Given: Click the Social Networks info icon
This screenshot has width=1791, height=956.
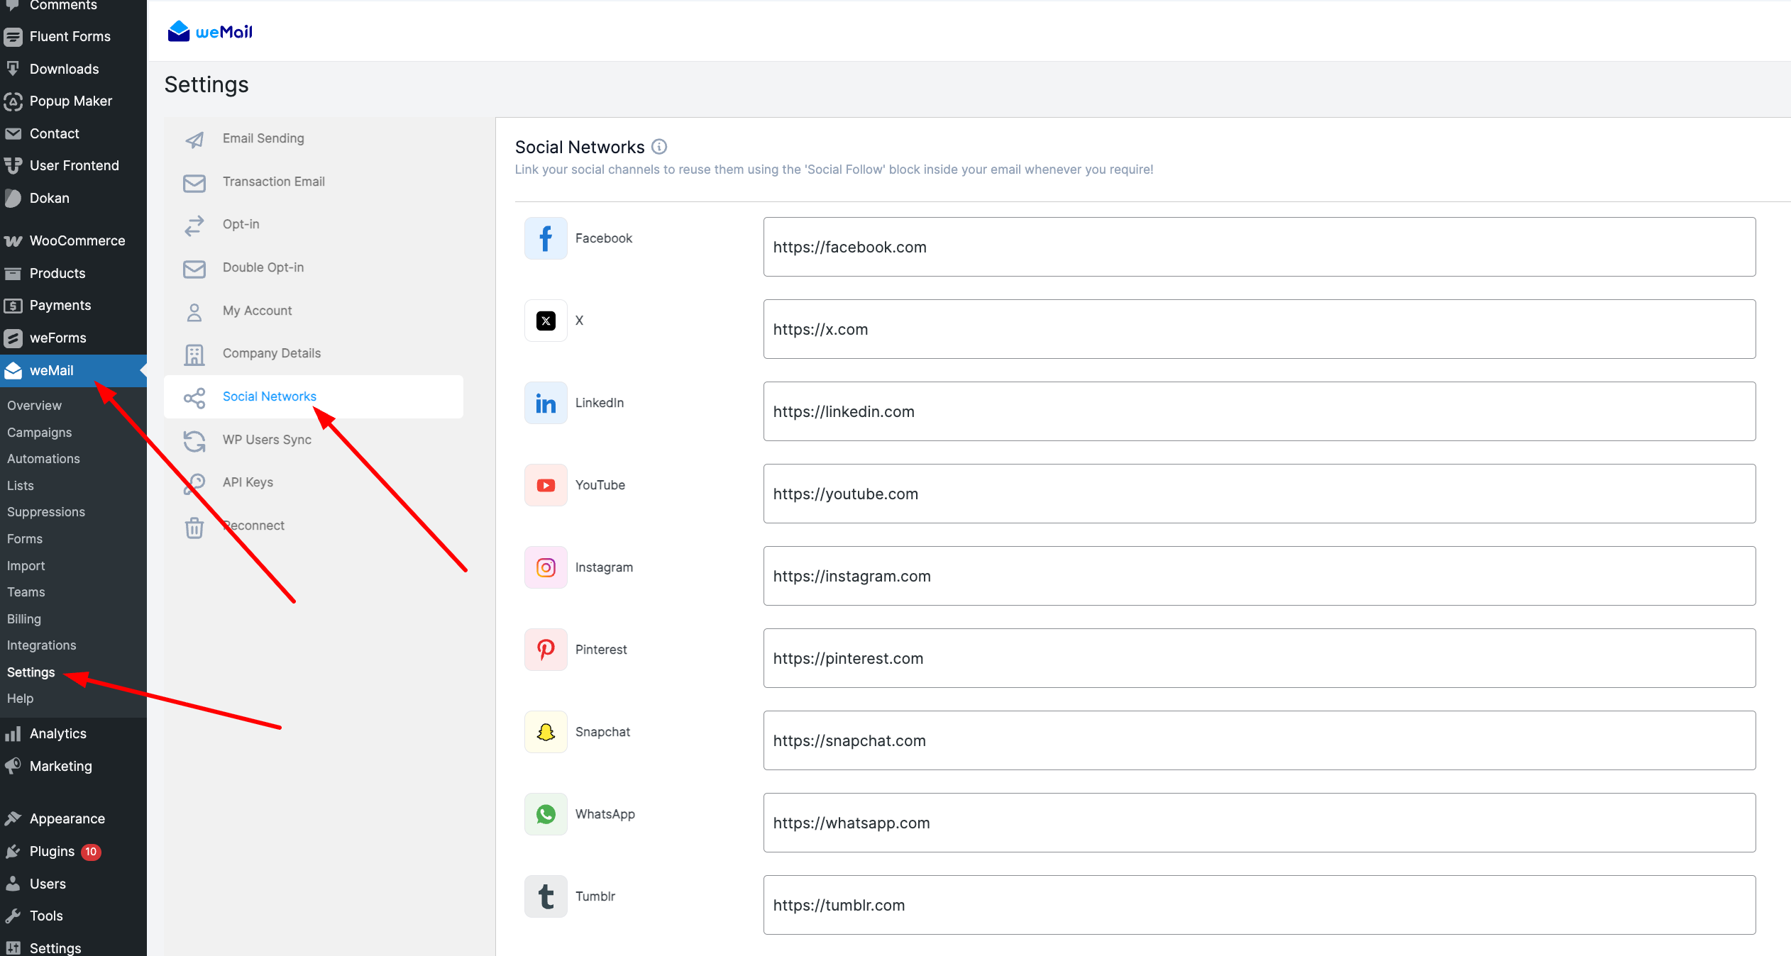Looking at the screenshot, I should 659,147.
